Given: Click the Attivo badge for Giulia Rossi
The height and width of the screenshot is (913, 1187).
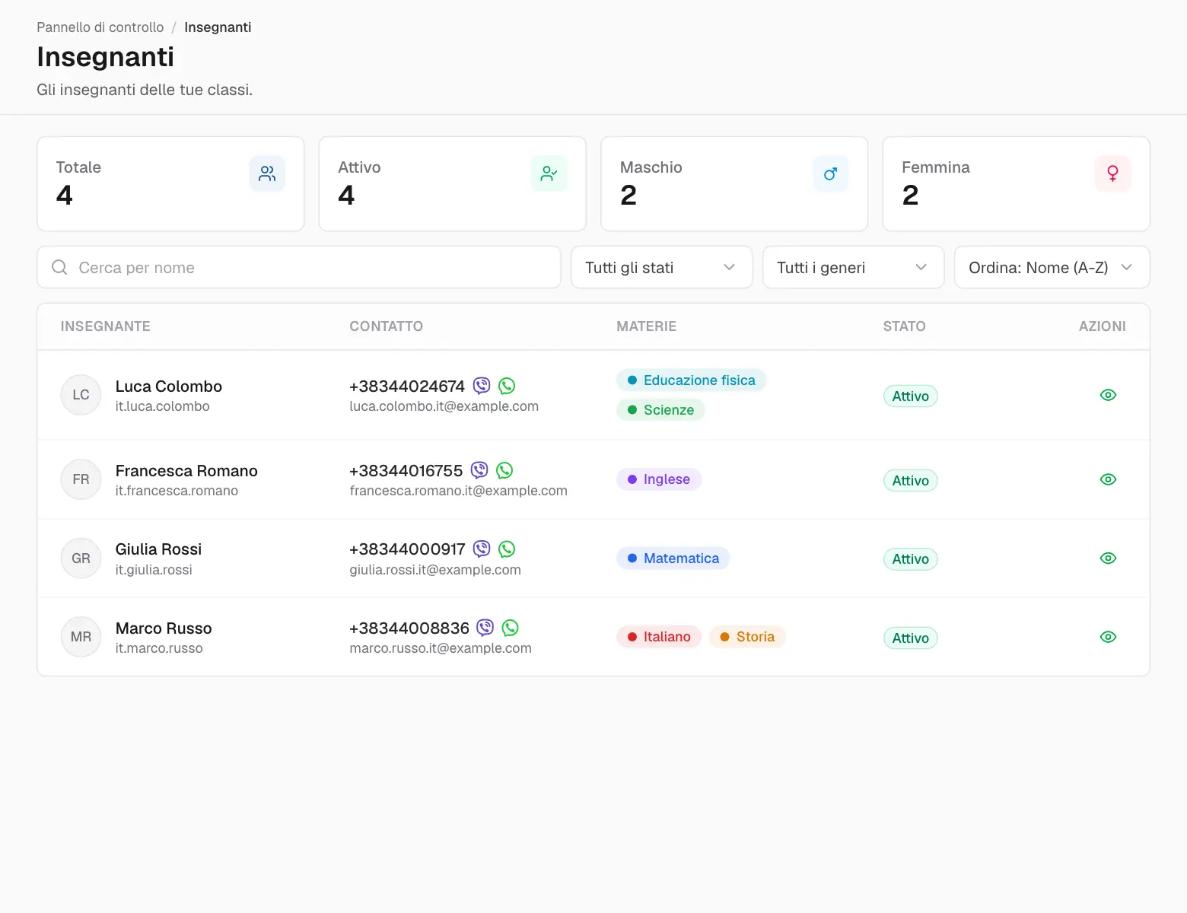Looking at the screenshot, I should click(x=910, y=559).
